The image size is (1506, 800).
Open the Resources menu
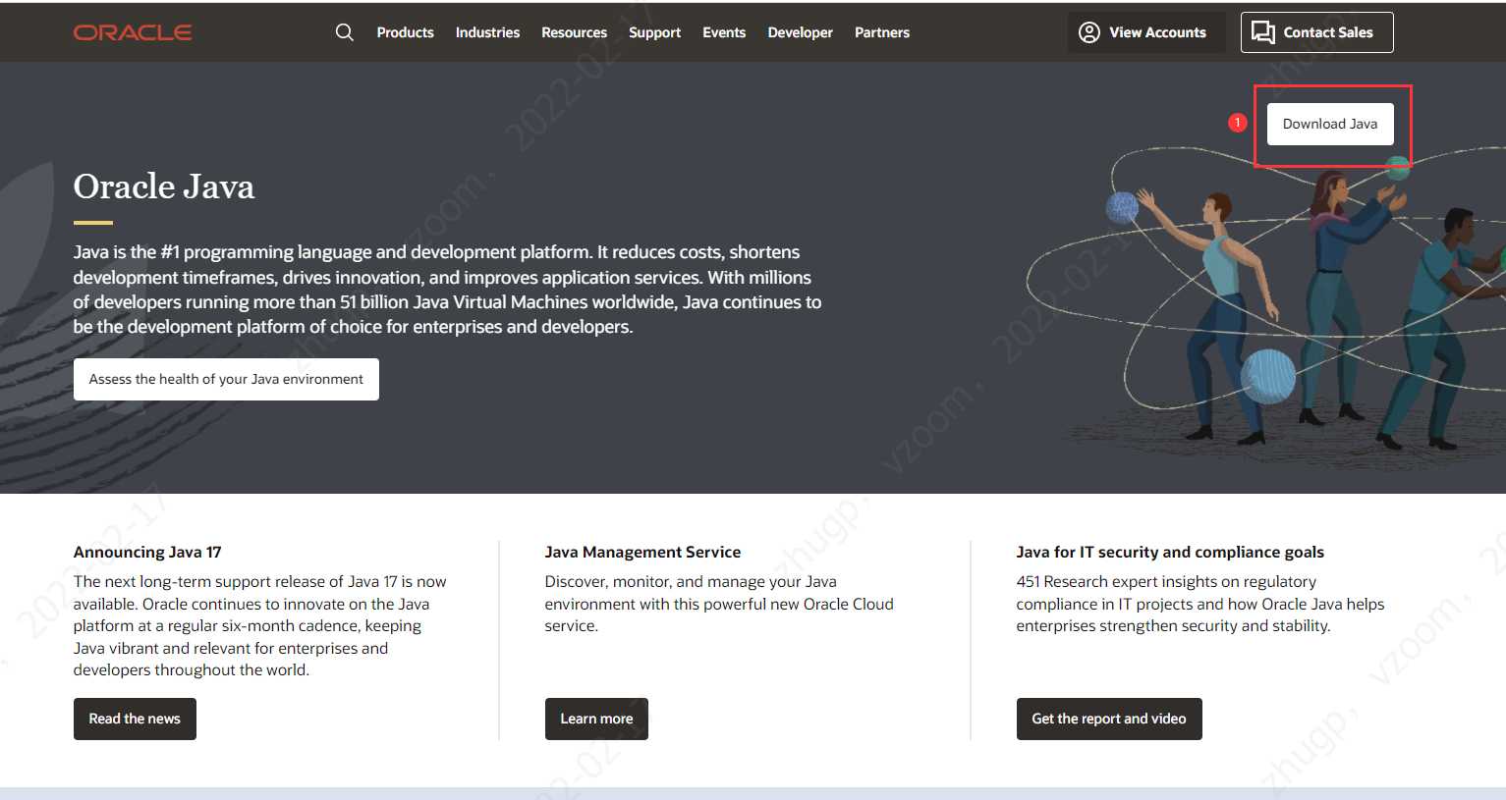pos(574,32)
